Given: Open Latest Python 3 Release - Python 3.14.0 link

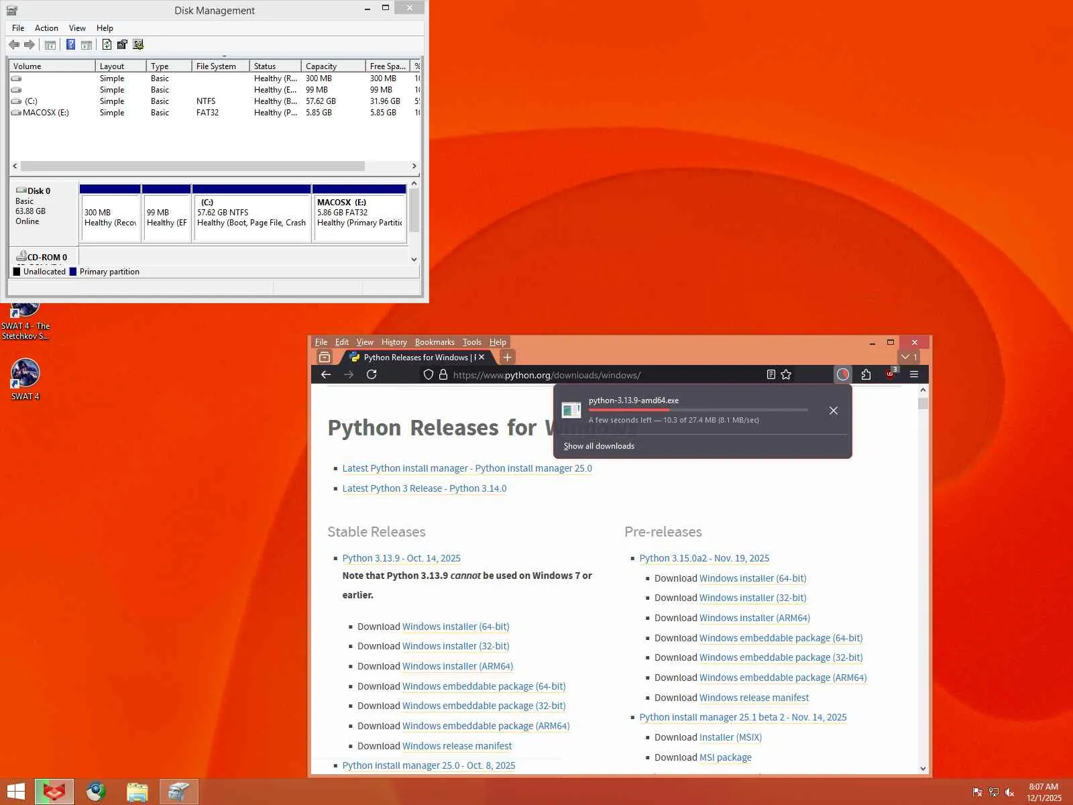Looking at the screenshot, I should coord(425,488).
